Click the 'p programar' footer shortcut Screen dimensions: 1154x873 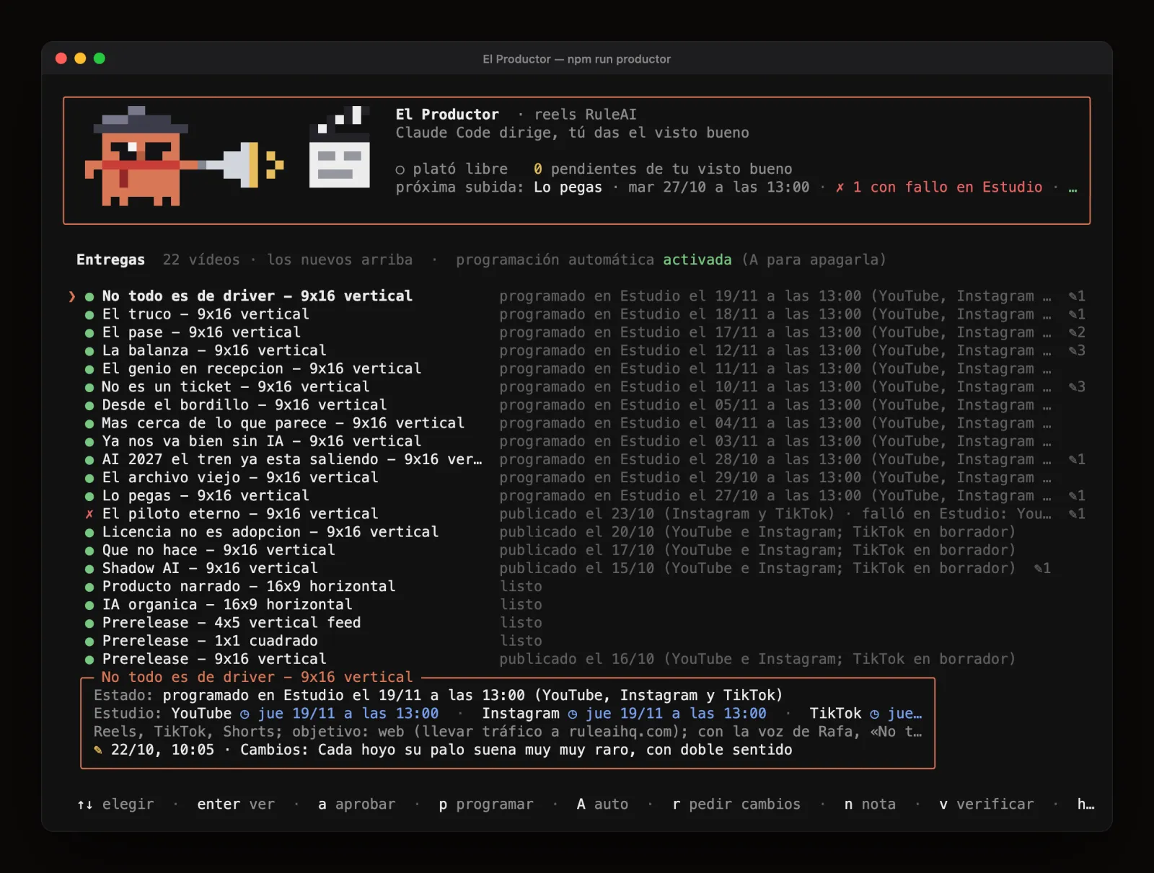tap(486, 804)
